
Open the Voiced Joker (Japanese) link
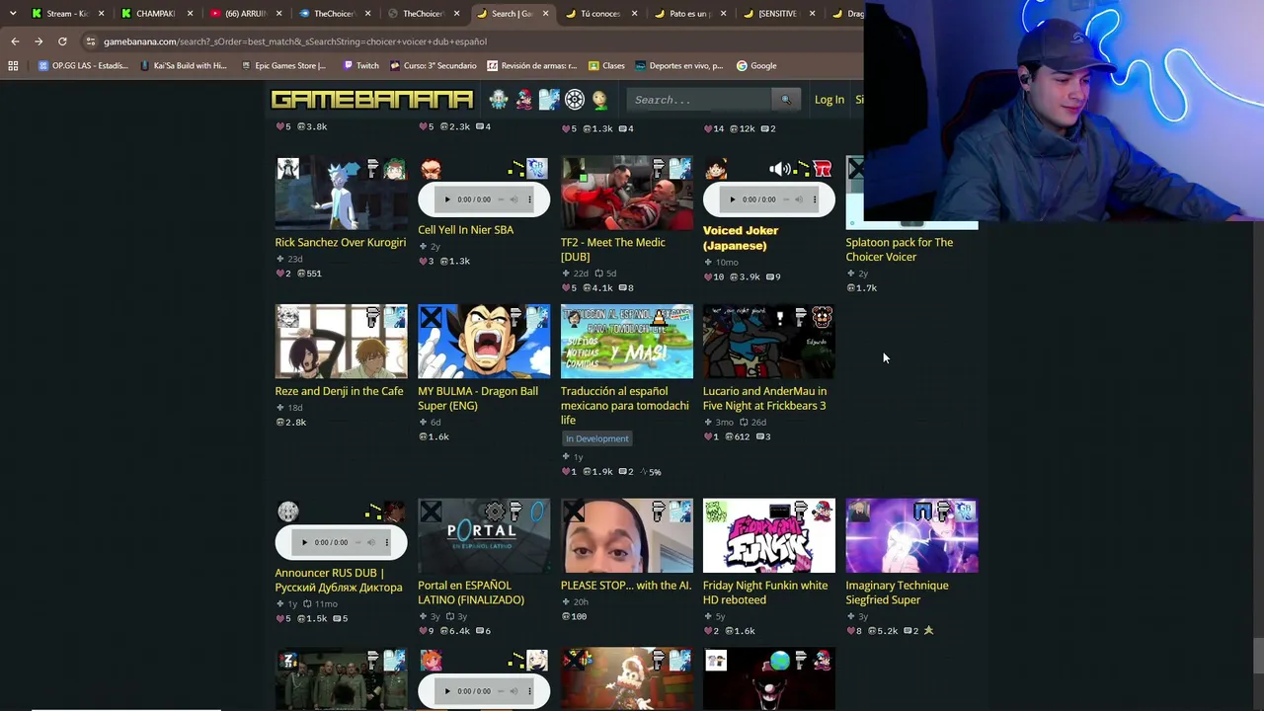click(741, 238)
